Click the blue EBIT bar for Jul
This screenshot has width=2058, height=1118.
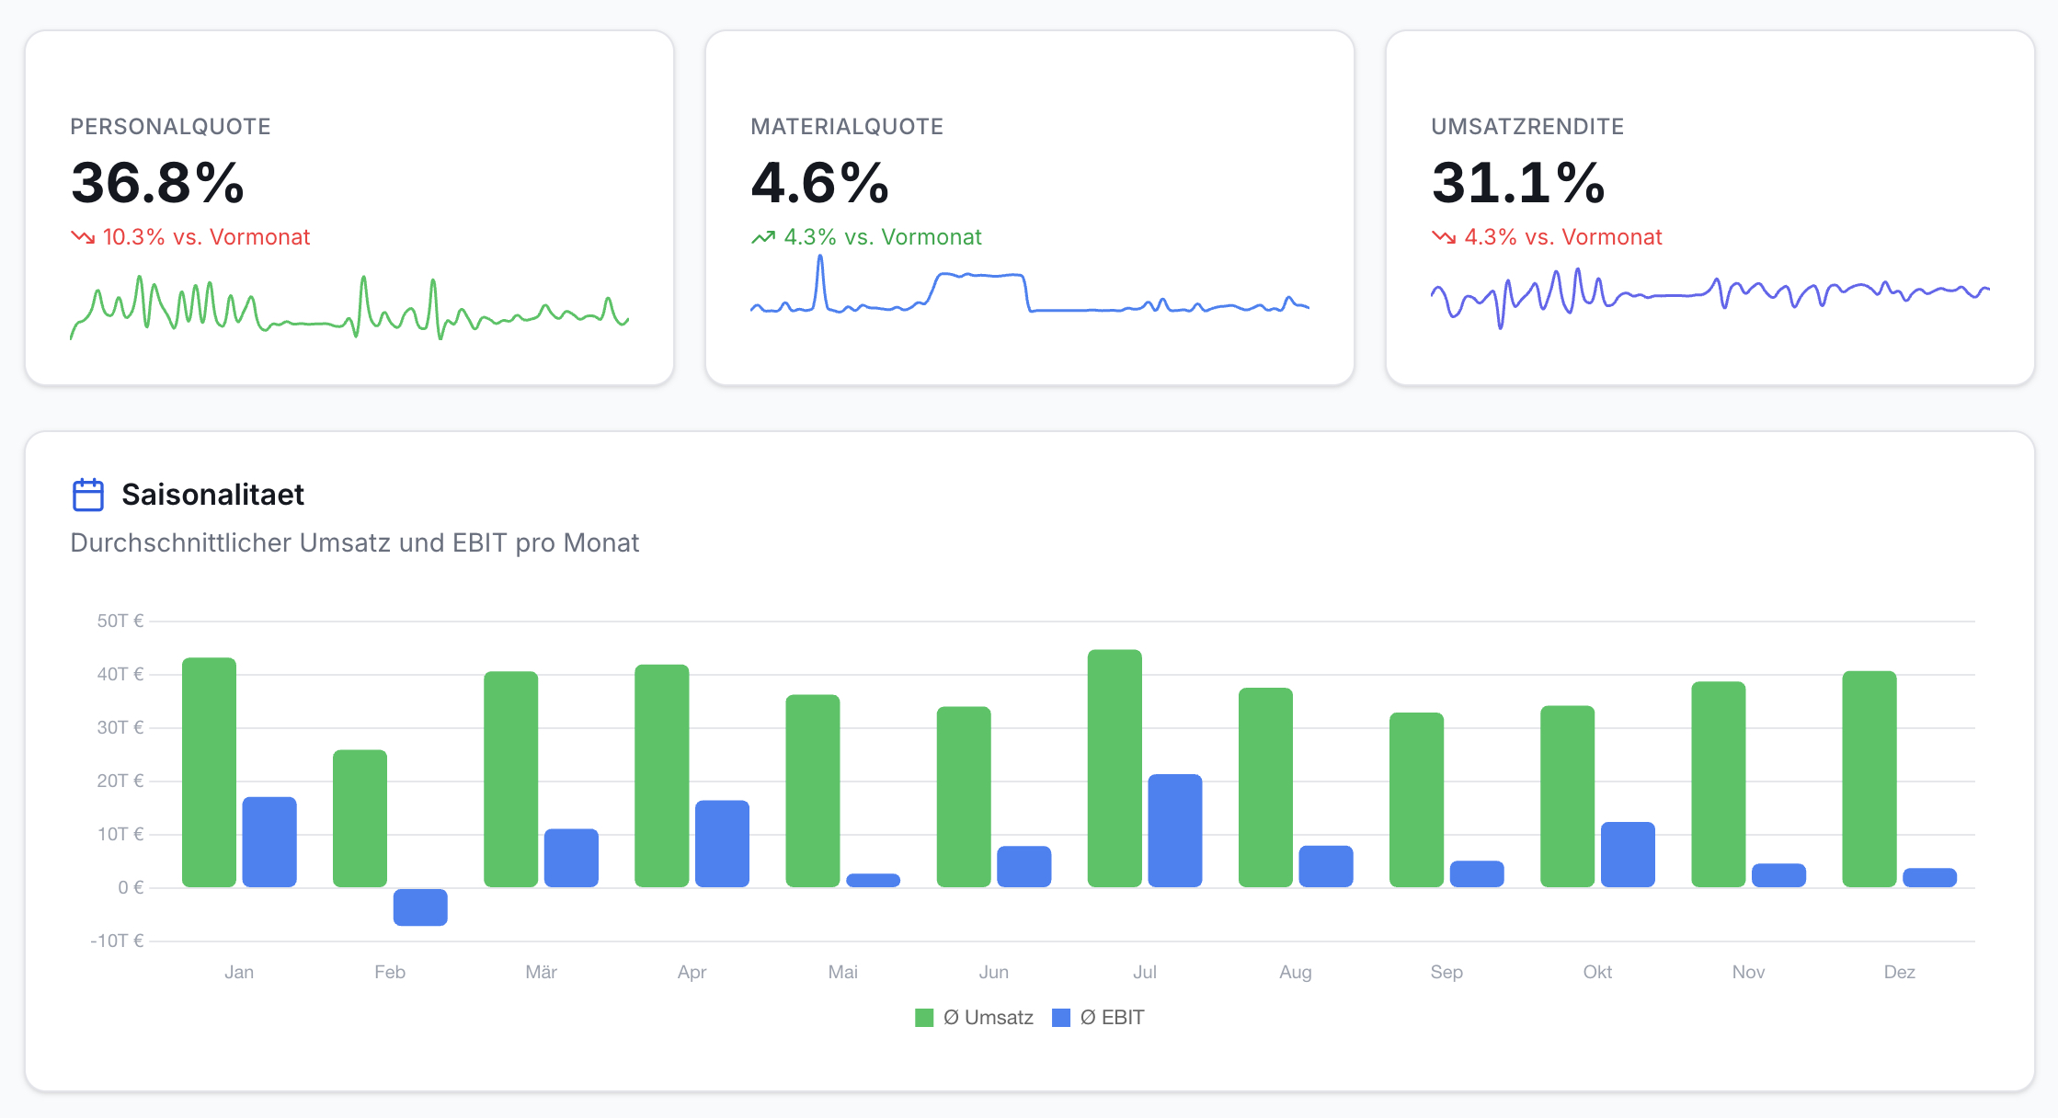pyautogui.click(x=1175, y=830)
